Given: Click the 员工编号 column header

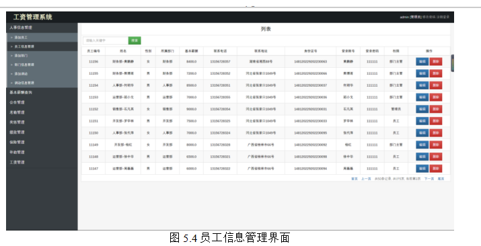Looking at the screenshot, I should 94,51.
